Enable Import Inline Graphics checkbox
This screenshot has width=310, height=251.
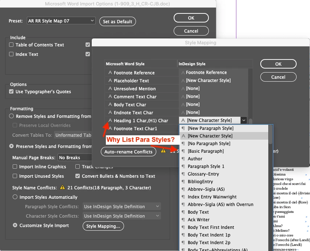(x=15, y=166)
